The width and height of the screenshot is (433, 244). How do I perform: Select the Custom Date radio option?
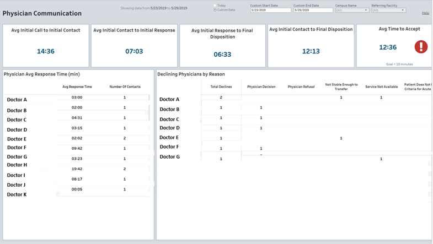215,10
